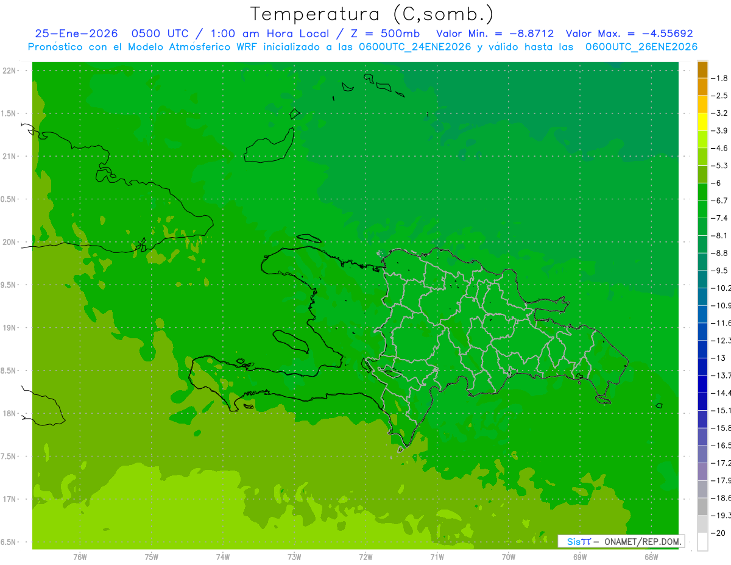Click the '17N' latitude label
The width and height of the screenshot is (731, 565).
click(x=9, y=499)
